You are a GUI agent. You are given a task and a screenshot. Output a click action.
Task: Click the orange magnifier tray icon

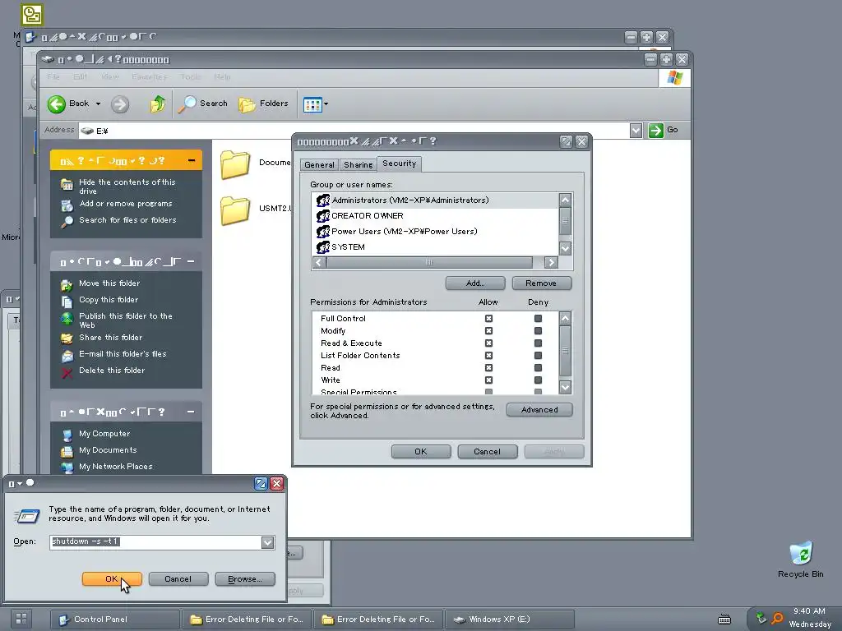pyautogui.click(x=776, y=619)
